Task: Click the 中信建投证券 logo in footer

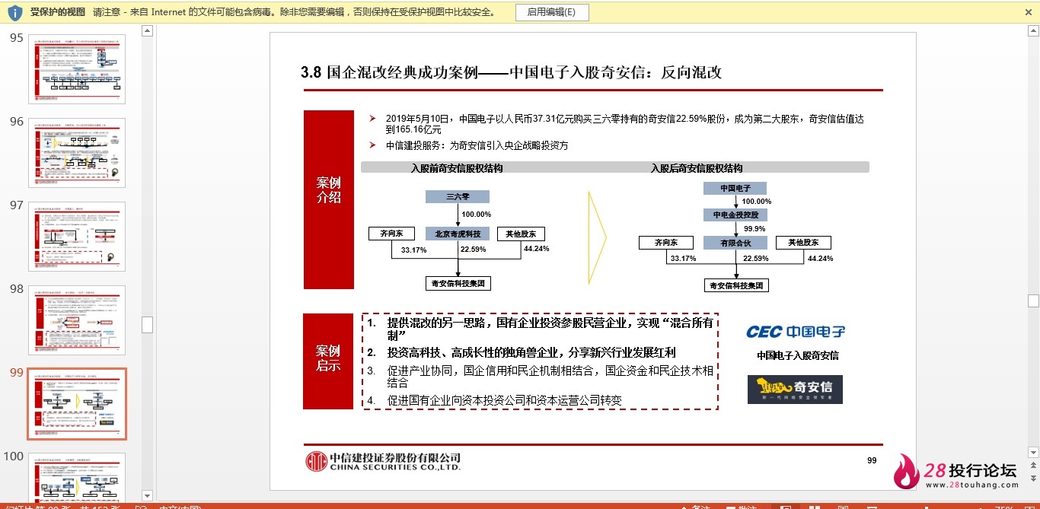Action: pyautogui.click(x=383, y=462)
